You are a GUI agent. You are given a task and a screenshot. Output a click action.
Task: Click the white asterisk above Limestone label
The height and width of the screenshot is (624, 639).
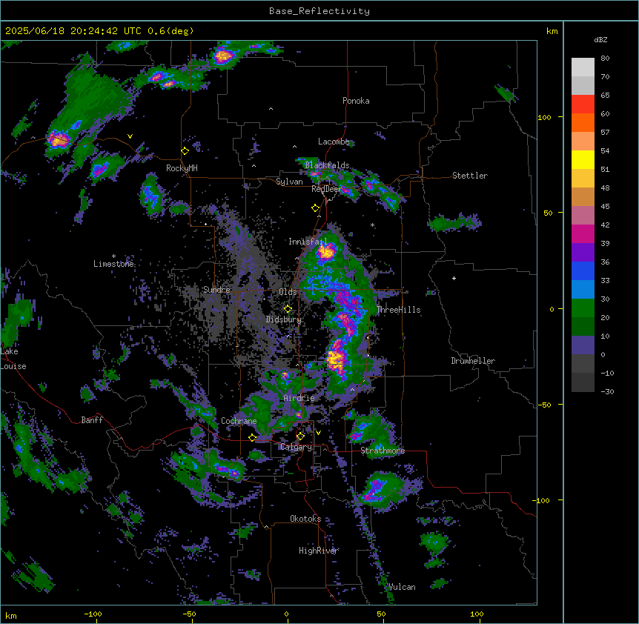click(113, 256)
